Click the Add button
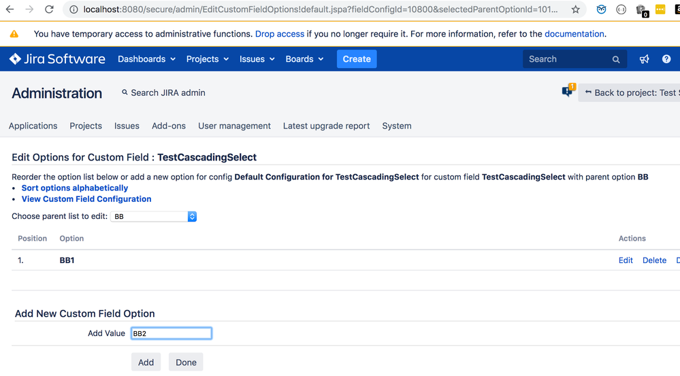The height and width of the screenshot is (376, 680). click(x=146, y=362)
